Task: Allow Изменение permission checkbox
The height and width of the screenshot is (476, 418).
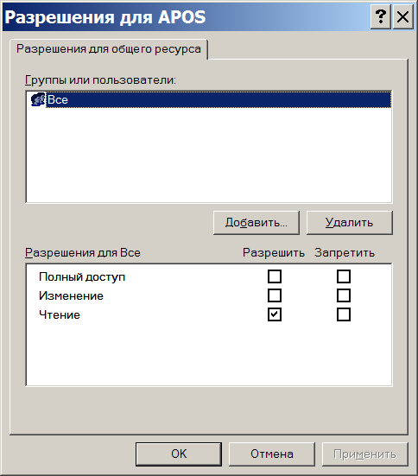Action: tap(275, 295)
